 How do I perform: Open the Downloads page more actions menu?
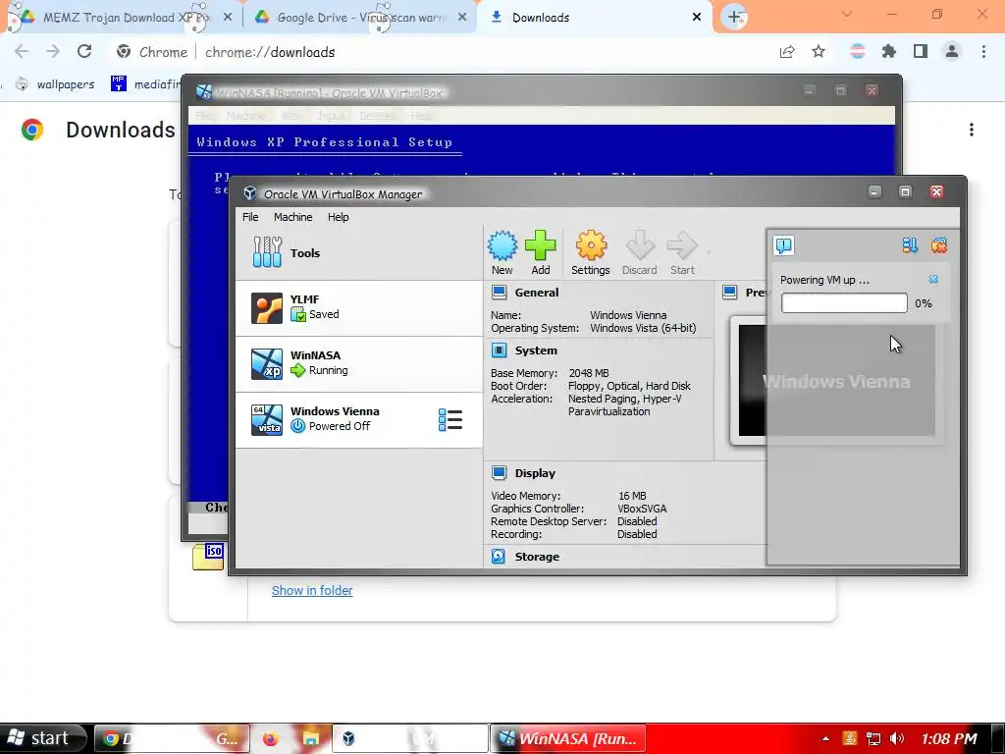pos(972,130)
